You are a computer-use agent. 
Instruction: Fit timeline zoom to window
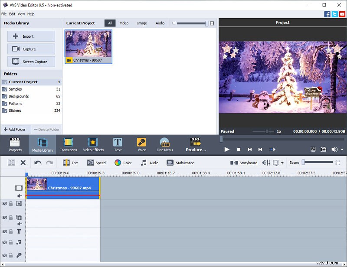pyautogui.click(x=338, y=163)
